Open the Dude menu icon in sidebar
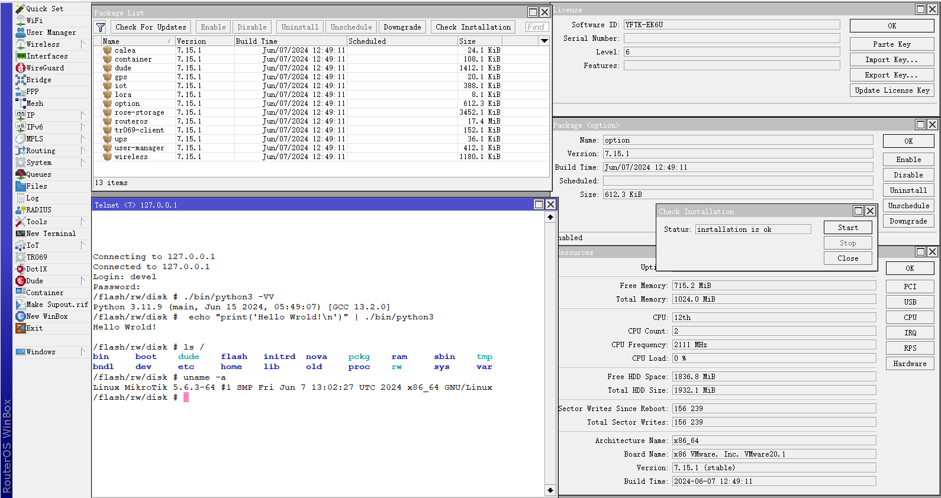 coord(21,281)
